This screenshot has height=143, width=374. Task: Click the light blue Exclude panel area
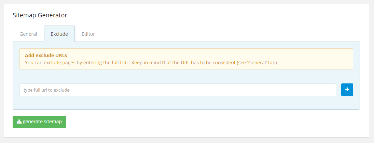coord(186,102)
